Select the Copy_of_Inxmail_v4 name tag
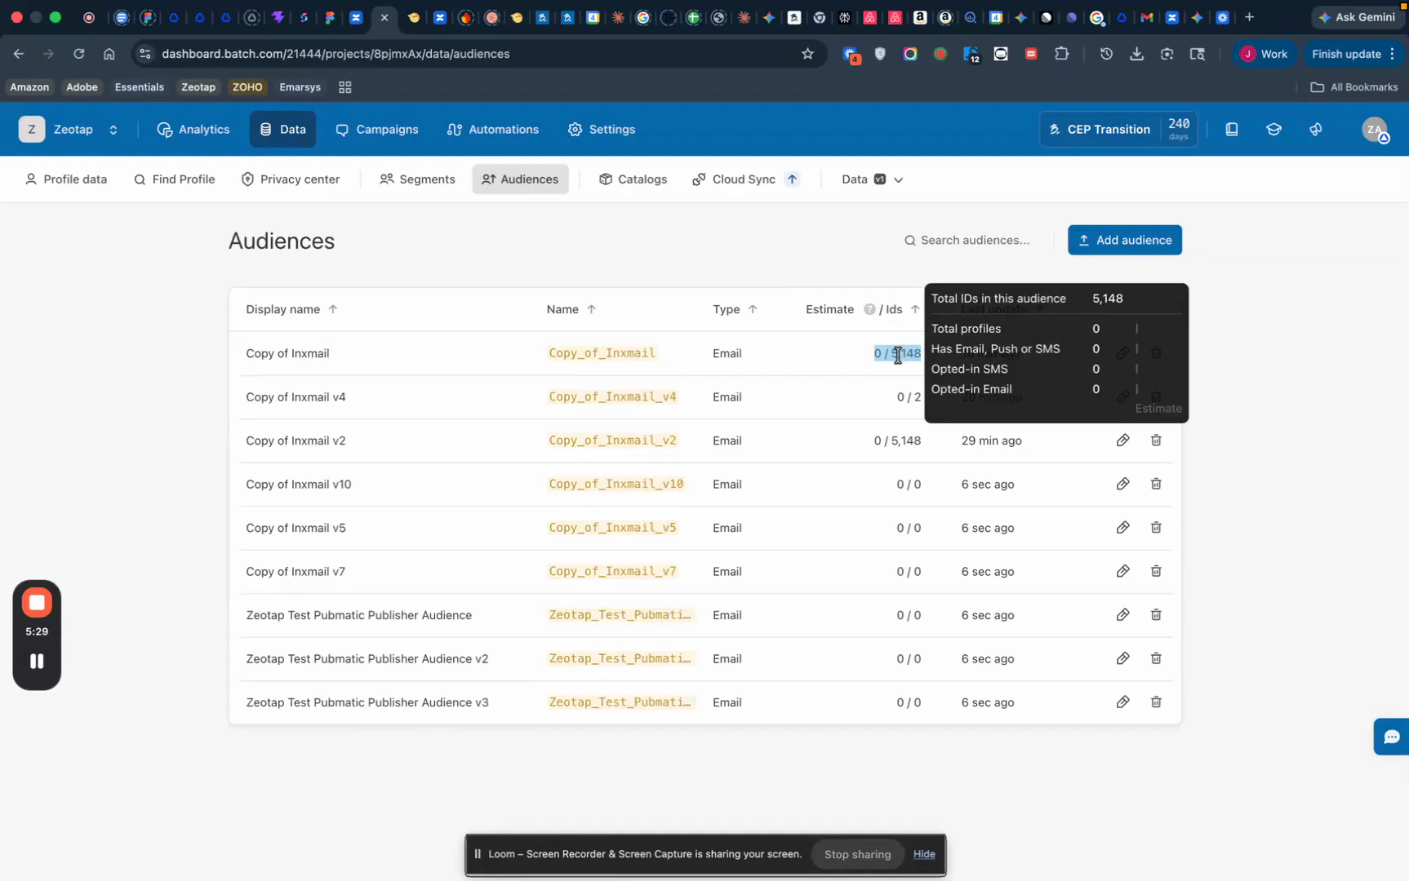The height and width of the screenshot is (881, 1409). [612, 397]
